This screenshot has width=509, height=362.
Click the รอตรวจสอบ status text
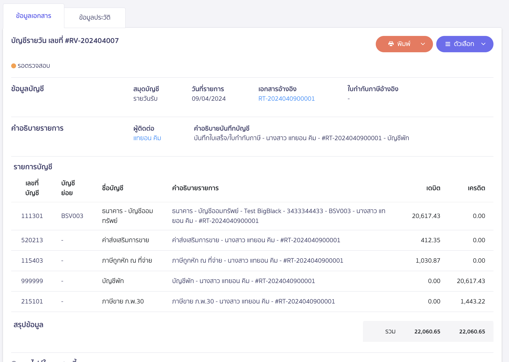(34, 66)
